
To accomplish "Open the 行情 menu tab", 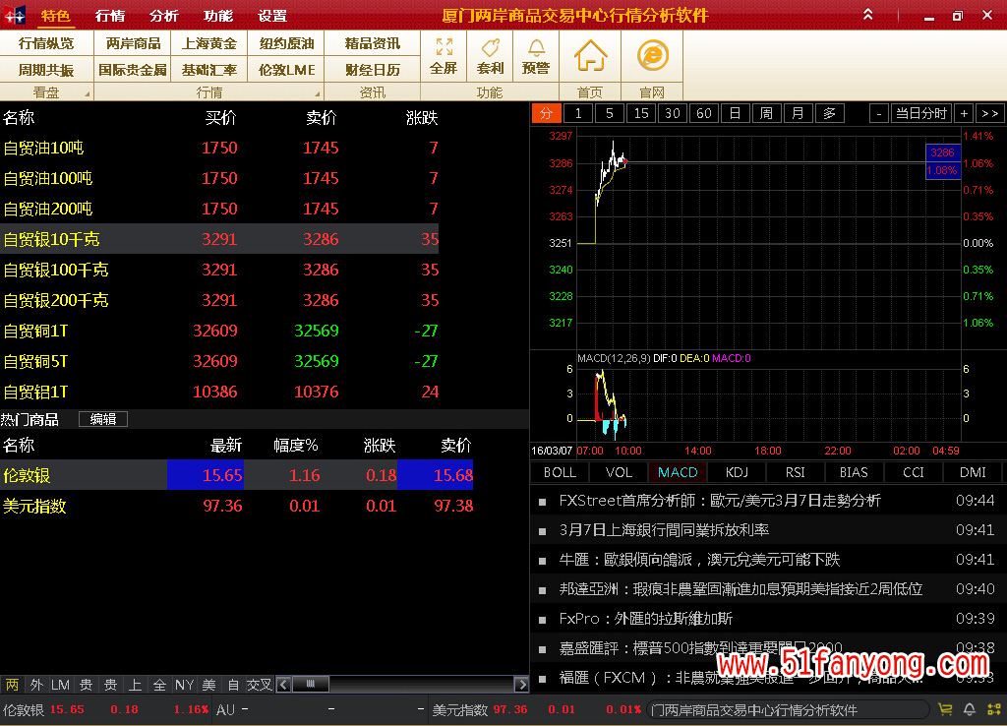I will tap(110, 16).
